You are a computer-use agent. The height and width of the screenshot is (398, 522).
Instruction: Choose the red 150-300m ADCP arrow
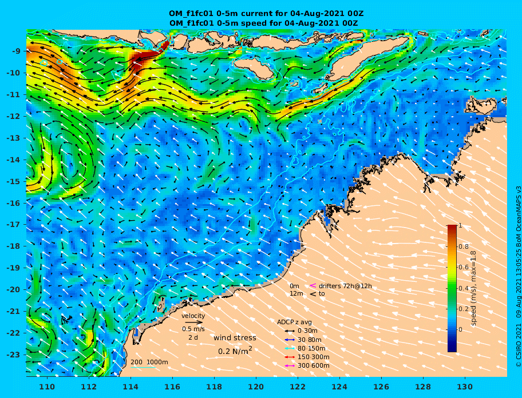pos(290,357)
